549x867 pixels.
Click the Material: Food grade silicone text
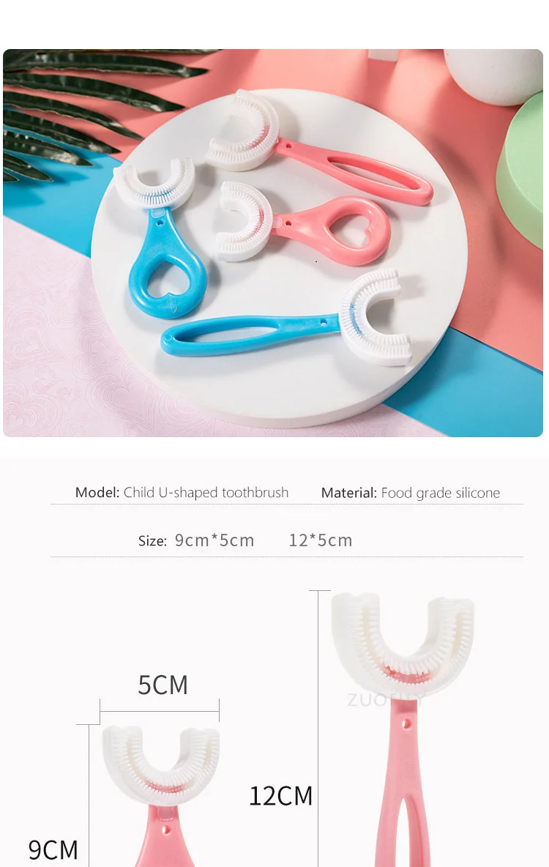tap(410, 493)
